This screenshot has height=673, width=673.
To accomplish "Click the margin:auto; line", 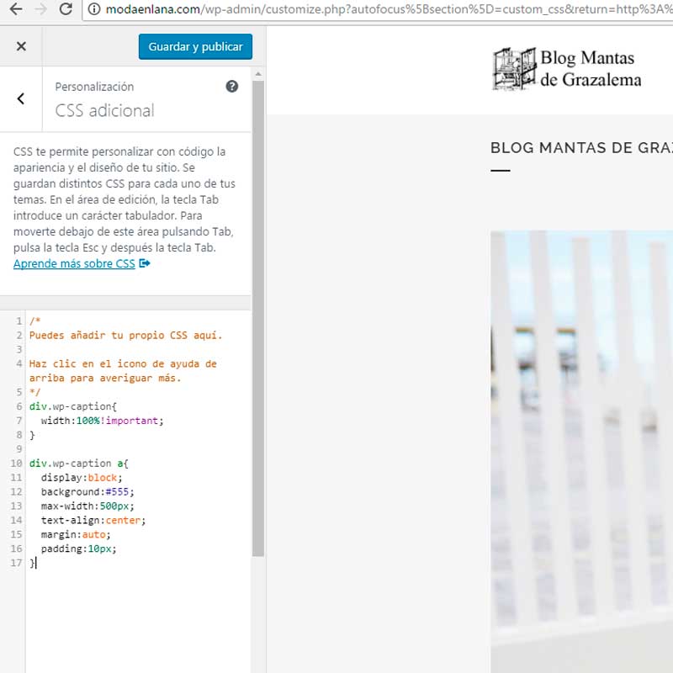I will point(76,534).
